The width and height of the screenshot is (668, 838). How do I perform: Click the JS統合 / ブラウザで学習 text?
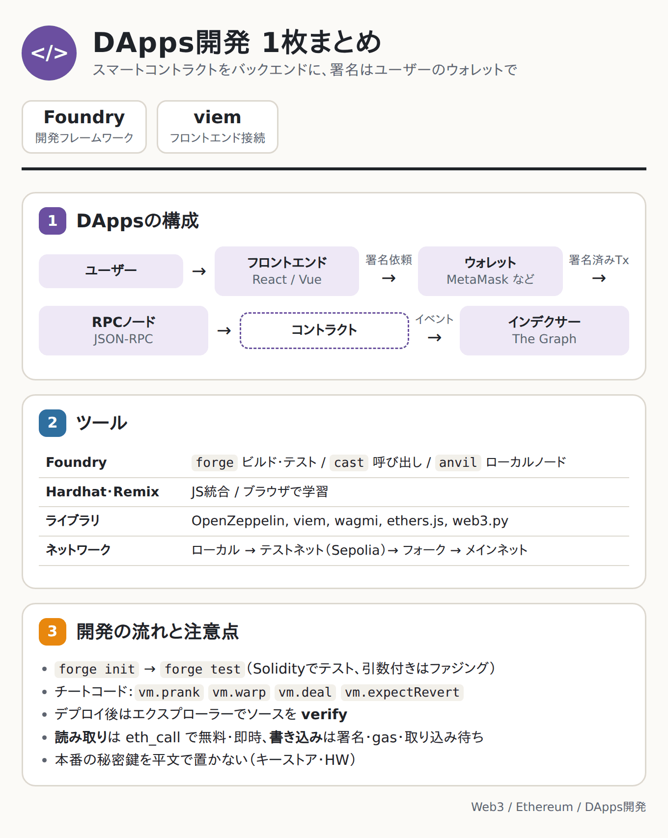(x=260, y=492)
